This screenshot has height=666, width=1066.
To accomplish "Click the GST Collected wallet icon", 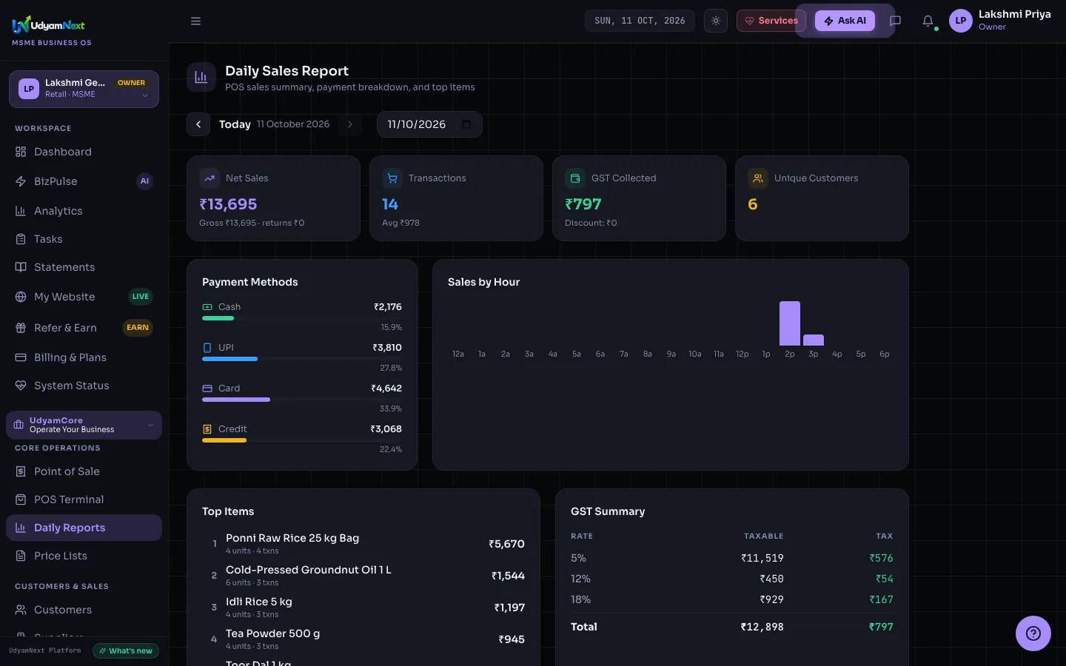I will [575, 178].
